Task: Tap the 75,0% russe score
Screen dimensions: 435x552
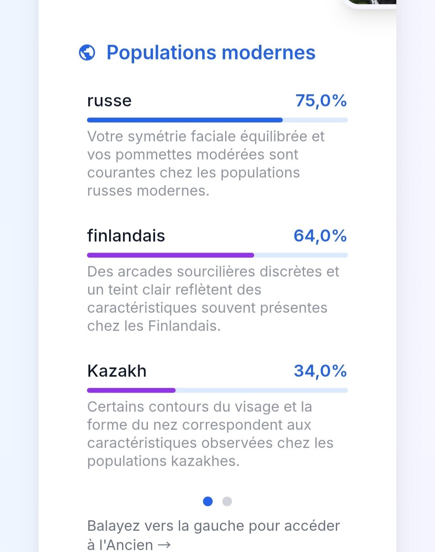Action: click(321, 101)
